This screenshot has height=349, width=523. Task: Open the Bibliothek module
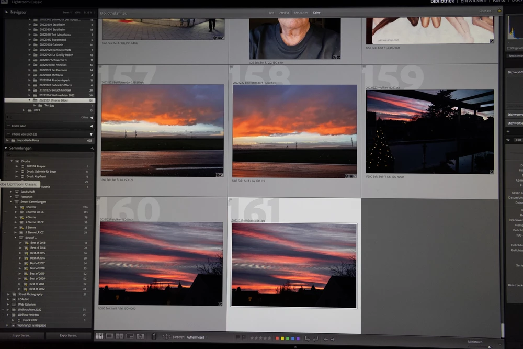tap(442, 2)
